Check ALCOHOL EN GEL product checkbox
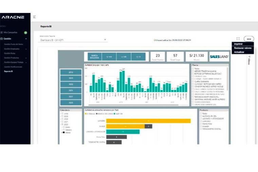The height and width of the screenshot is (172, 258). click(201, 116)
